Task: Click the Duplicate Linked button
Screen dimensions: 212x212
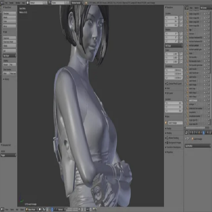Action: pyautogui.click(x=10, y=42)
